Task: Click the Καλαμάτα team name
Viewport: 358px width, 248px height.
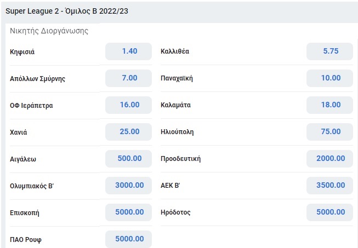Action: (x=175, y=105)
